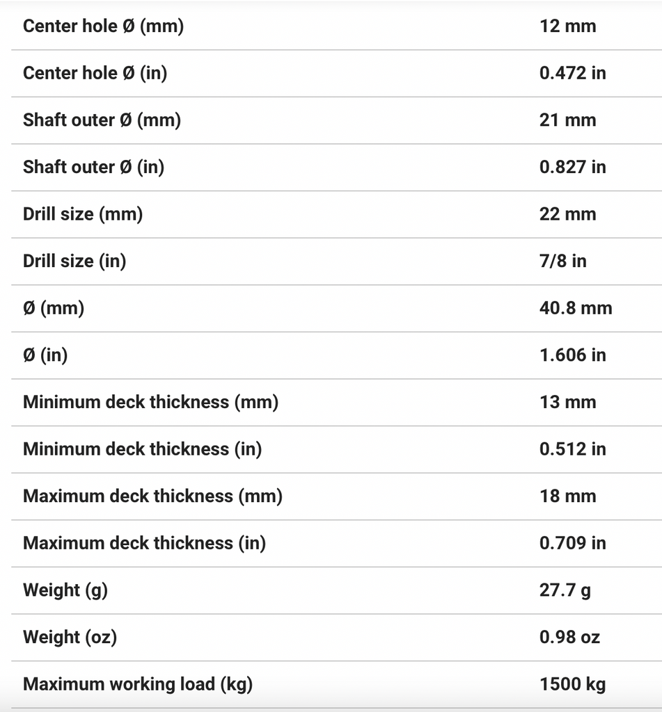This screenshot has width=662, height=712.
Task: Click the "7/8 in" drill size value
Action: 562,261
